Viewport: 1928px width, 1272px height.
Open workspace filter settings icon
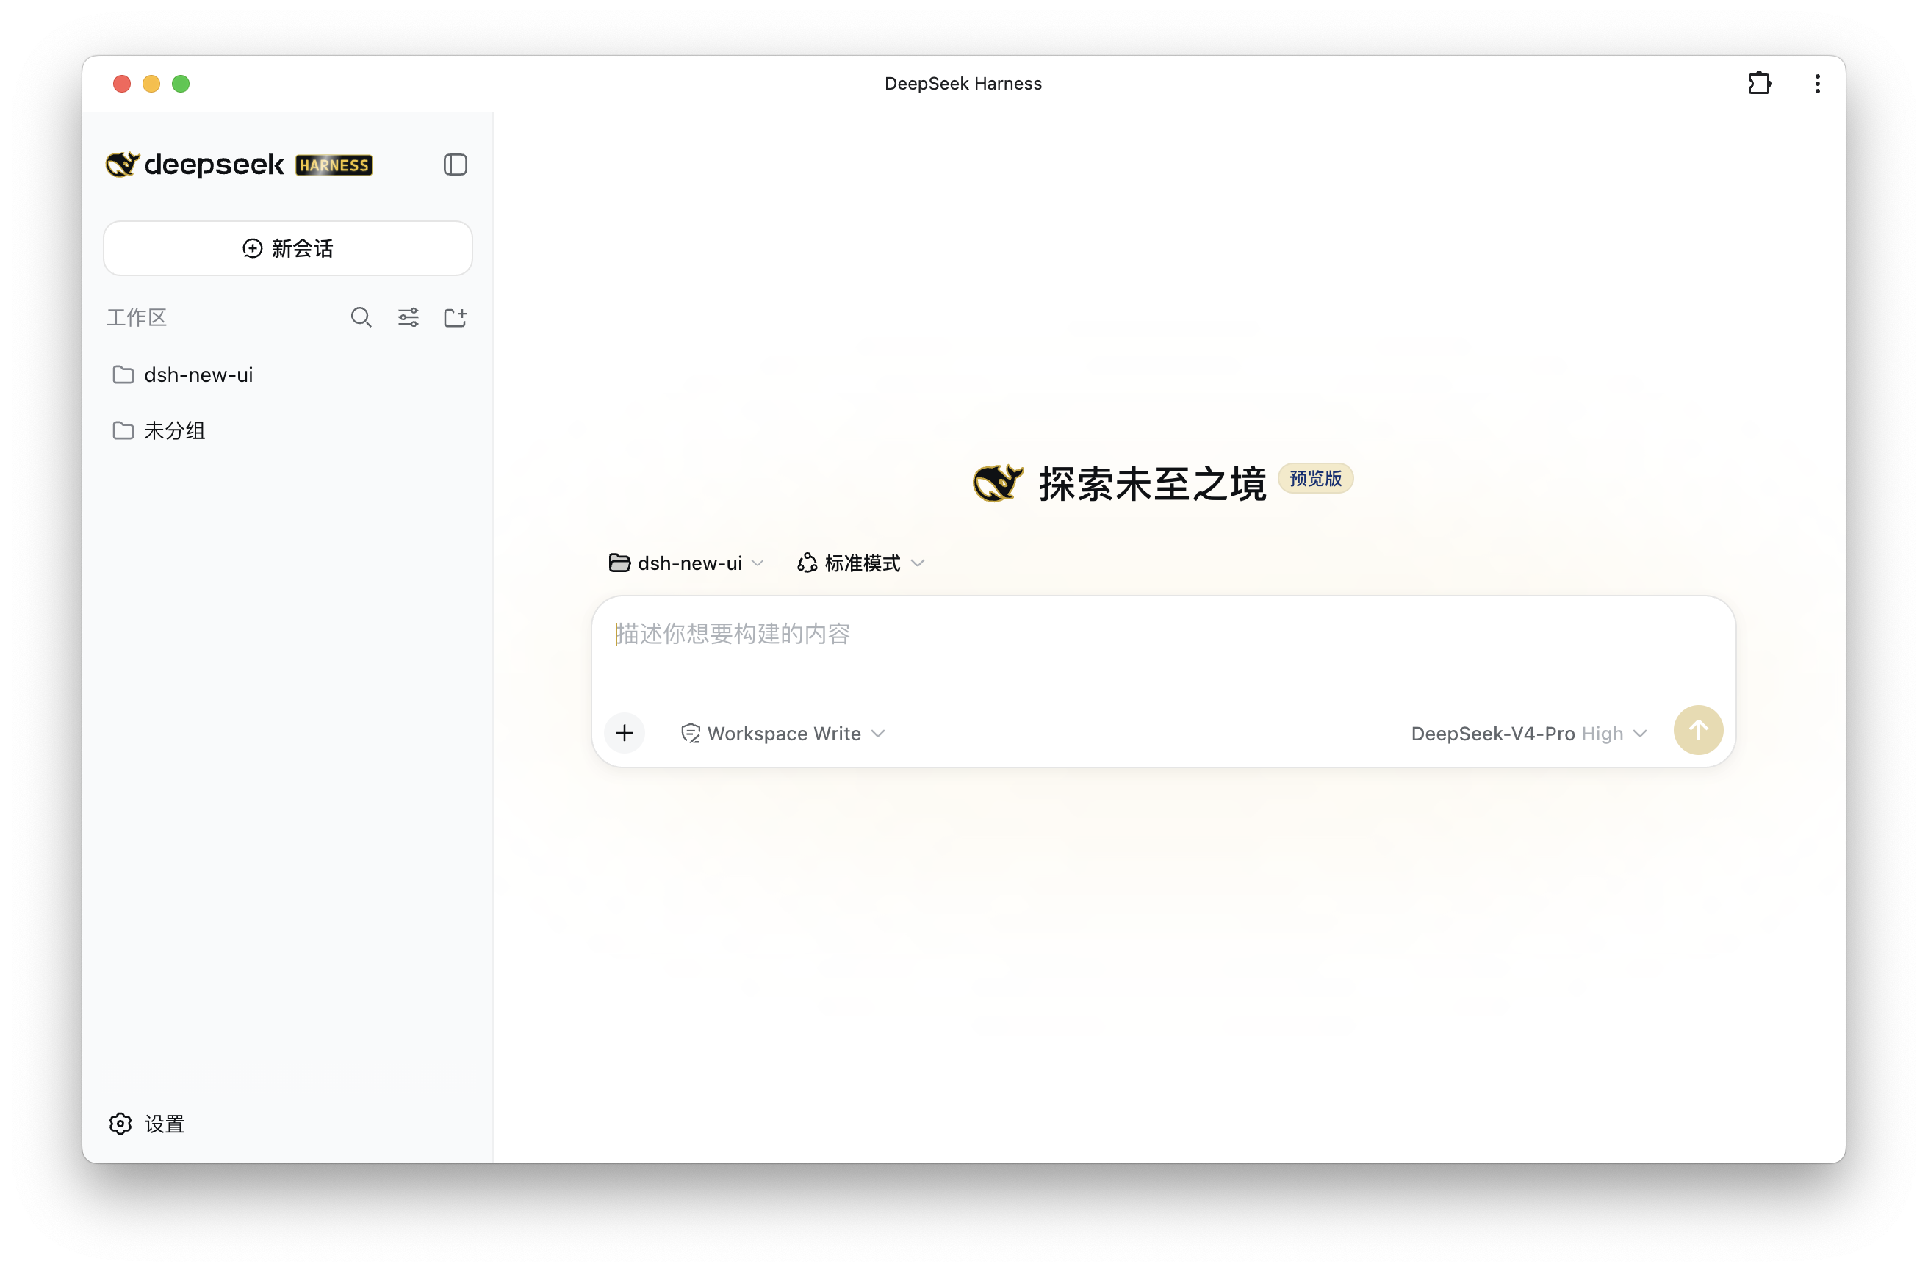pos(409,317)
